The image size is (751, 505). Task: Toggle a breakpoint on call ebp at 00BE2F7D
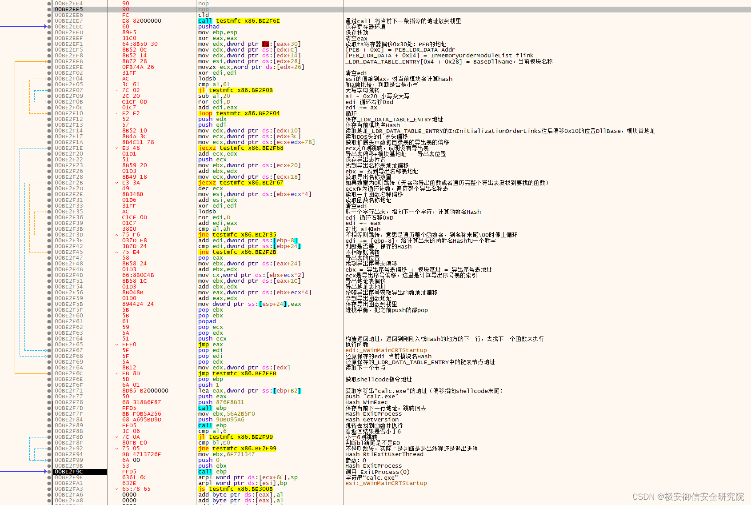[49, 408]
